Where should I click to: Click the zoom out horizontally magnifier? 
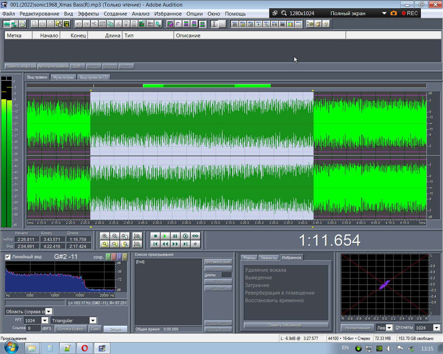(x=115, y=236)
